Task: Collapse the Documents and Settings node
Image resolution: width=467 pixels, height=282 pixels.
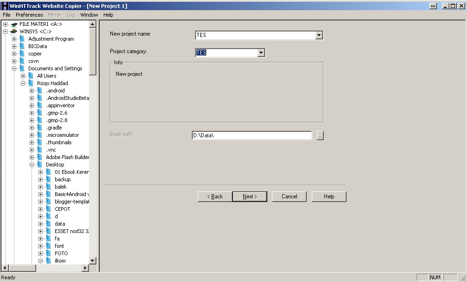Action: [14, 68]
